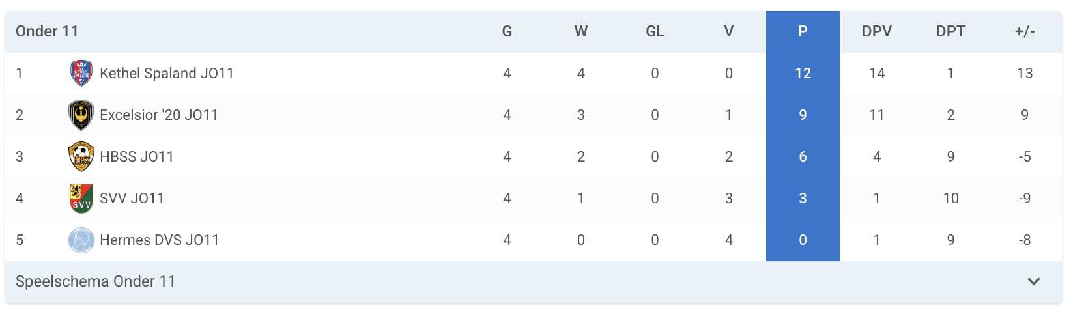
Task: Click the Kethel Spaland club logo
Action: [81, 73]
